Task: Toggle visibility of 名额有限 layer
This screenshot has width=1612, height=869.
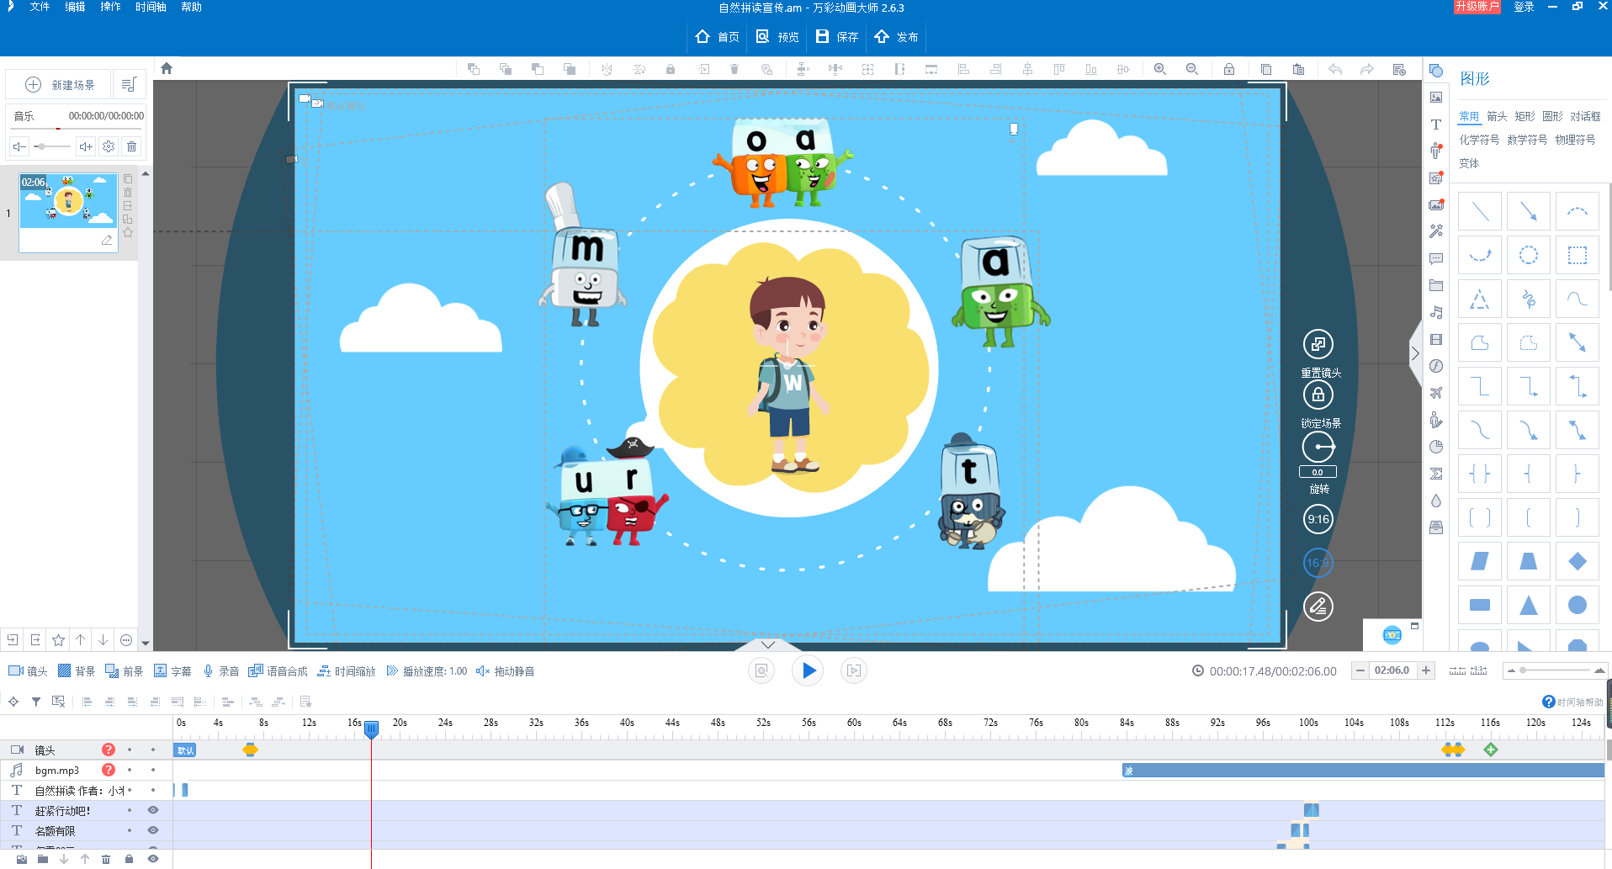Action: tap(153, 830)
